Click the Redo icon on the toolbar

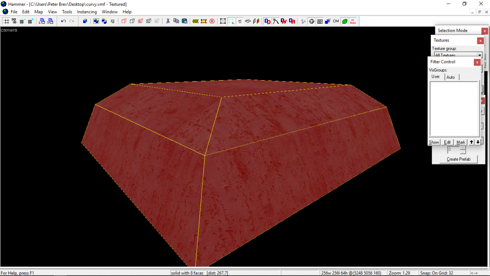71,21
